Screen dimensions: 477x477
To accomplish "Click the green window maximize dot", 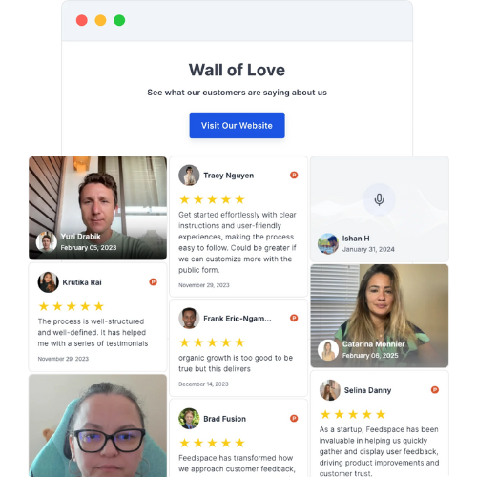I will tap(119, 20).
